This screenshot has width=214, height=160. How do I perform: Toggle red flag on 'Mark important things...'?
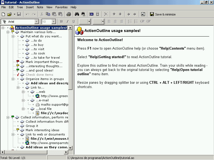[18, 62]
